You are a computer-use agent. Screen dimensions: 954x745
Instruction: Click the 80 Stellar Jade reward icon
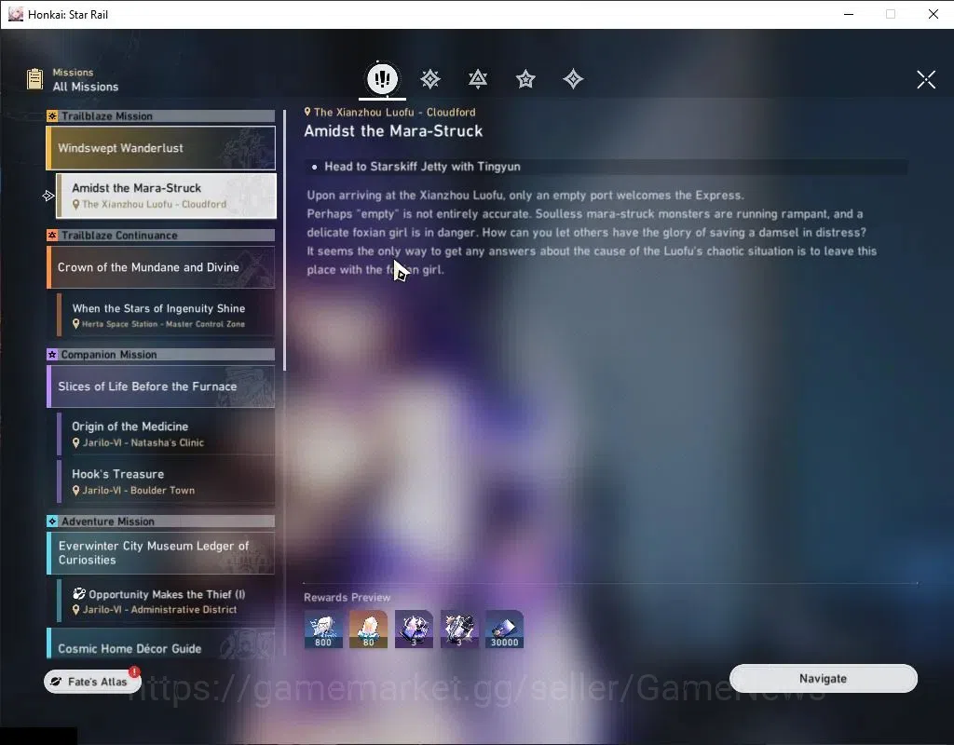click(368, 629)
